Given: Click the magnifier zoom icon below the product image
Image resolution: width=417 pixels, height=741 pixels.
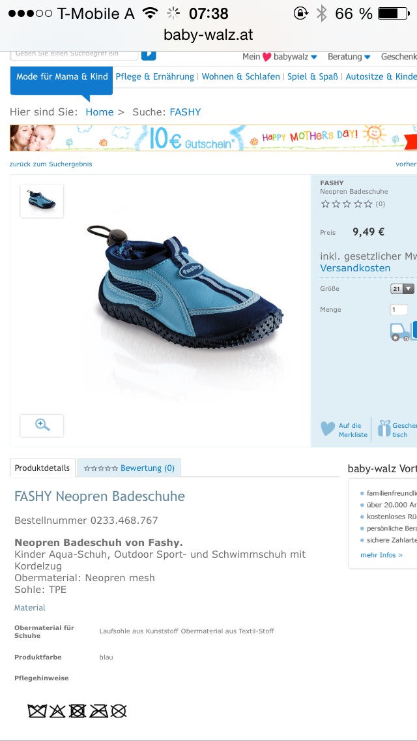Looking at the screenshot, I should click(x=42, y=425).
